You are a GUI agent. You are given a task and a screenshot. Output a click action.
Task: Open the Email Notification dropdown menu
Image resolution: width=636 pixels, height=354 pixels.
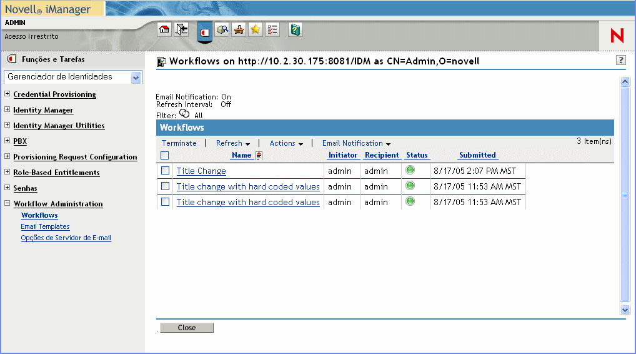pyautogui.click(x=356, y=143)
